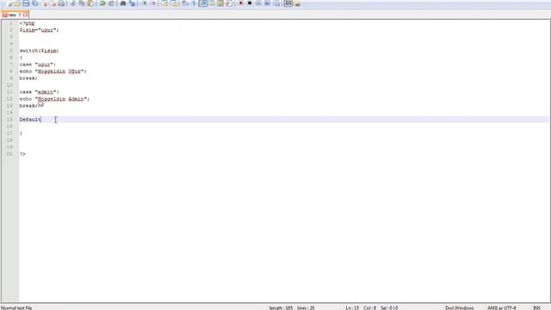Start macro recording with red dot icon
The width and height of the screenshot is (551, 310).
click(241, 3)
